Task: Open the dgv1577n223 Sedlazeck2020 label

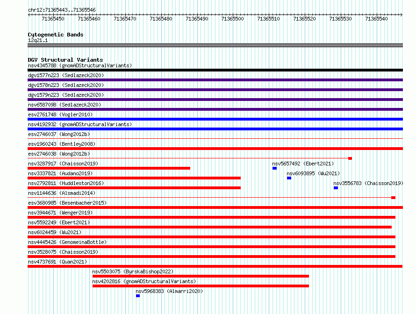Action: 66,75
